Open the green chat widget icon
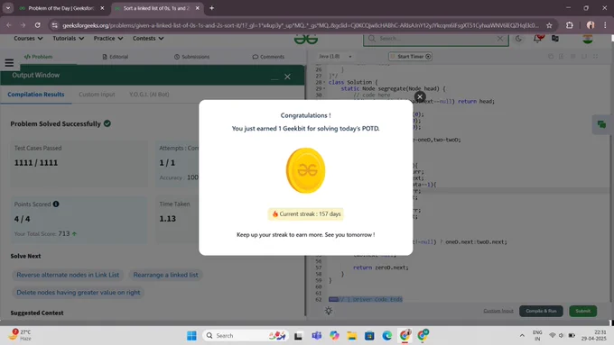This screenshot has height=345, width=614. [x=602, y=124]
